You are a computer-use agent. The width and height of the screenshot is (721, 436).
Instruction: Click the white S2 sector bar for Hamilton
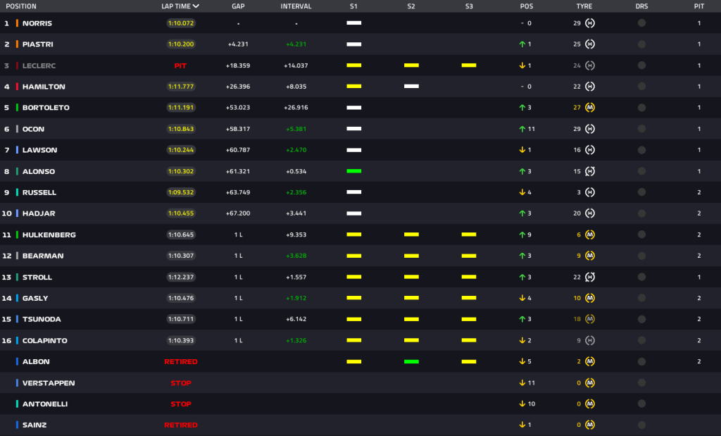click(411, 87)
